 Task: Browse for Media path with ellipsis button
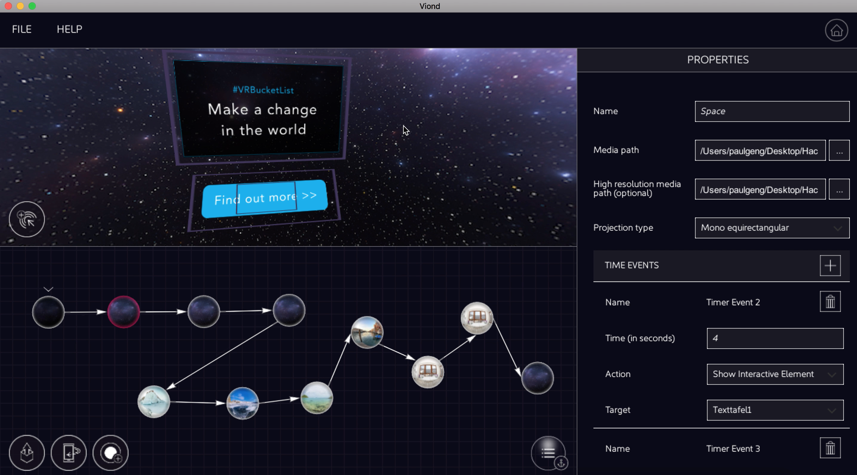point(839,150)
